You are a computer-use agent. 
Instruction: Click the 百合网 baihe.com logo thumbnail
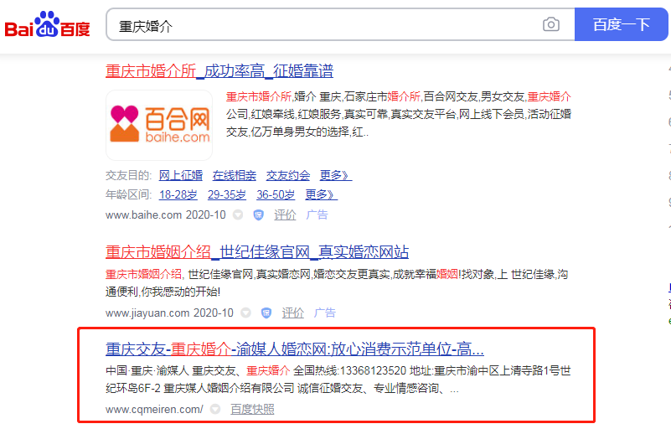pyautogui.click(x=159, y=125)
